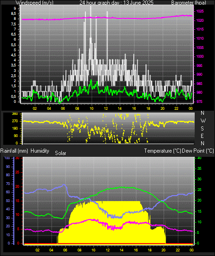Click hour label 18 under the windspeed graph
The image size is (215, 256).
coord(148,108)
